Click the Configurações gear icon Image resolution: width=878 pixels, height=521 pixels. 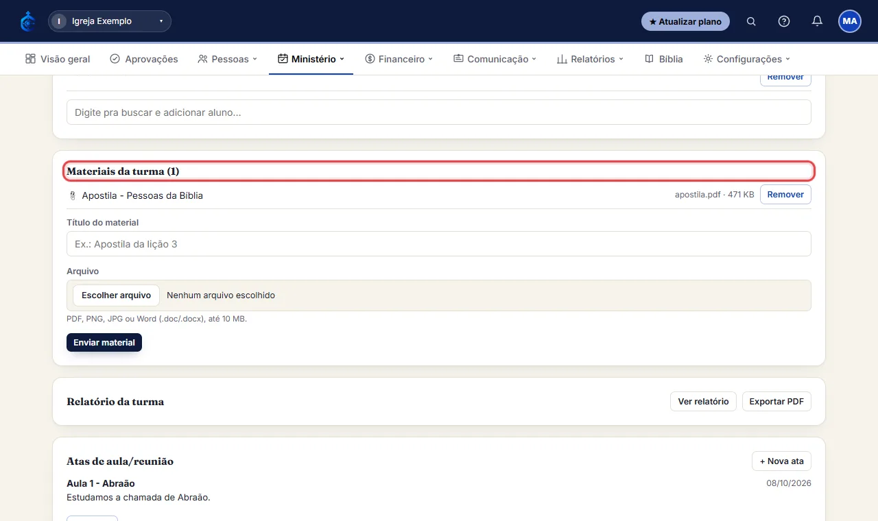click(x=708, y=59)
